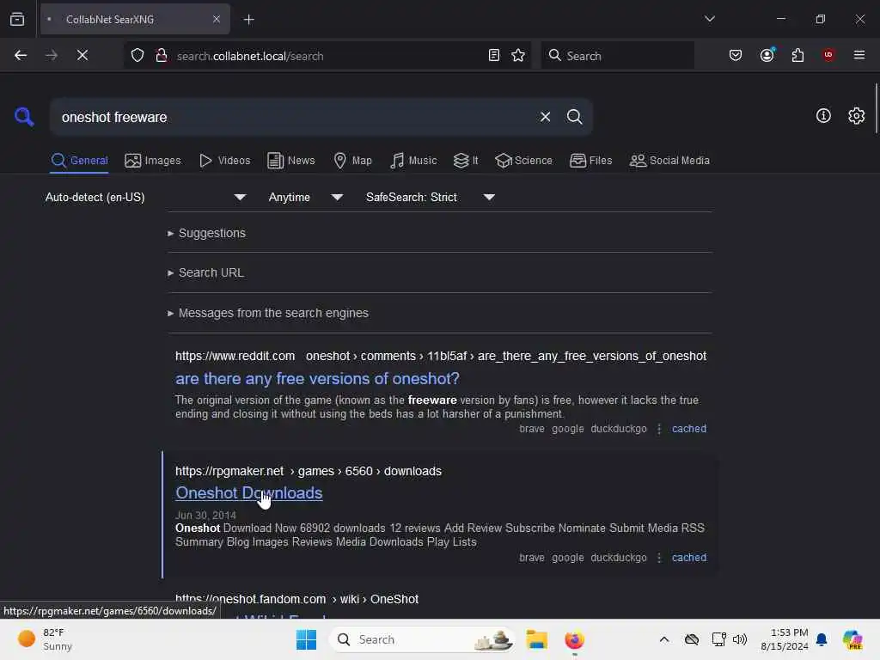
Task: Switch to Files category
Action: 590,161
